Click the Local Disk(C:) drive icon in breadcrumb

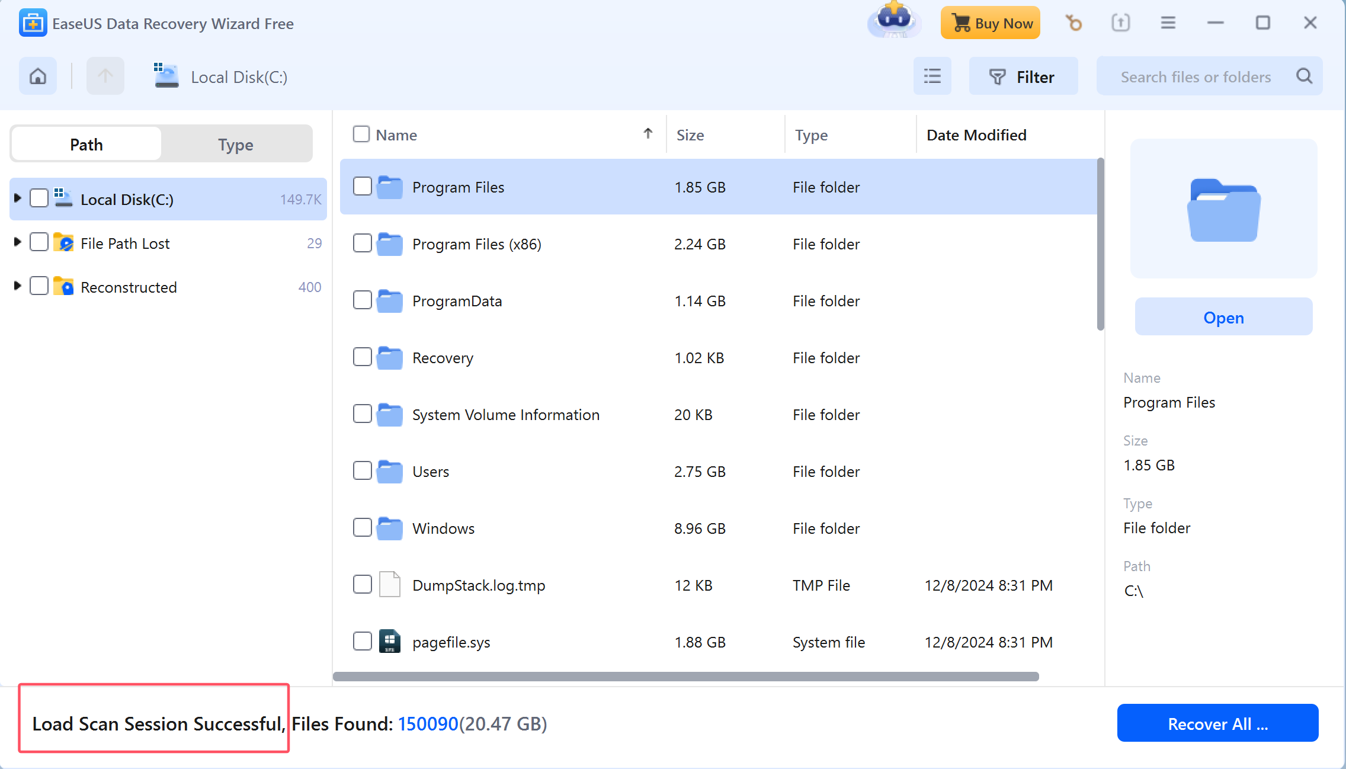(x=166, y=76)
